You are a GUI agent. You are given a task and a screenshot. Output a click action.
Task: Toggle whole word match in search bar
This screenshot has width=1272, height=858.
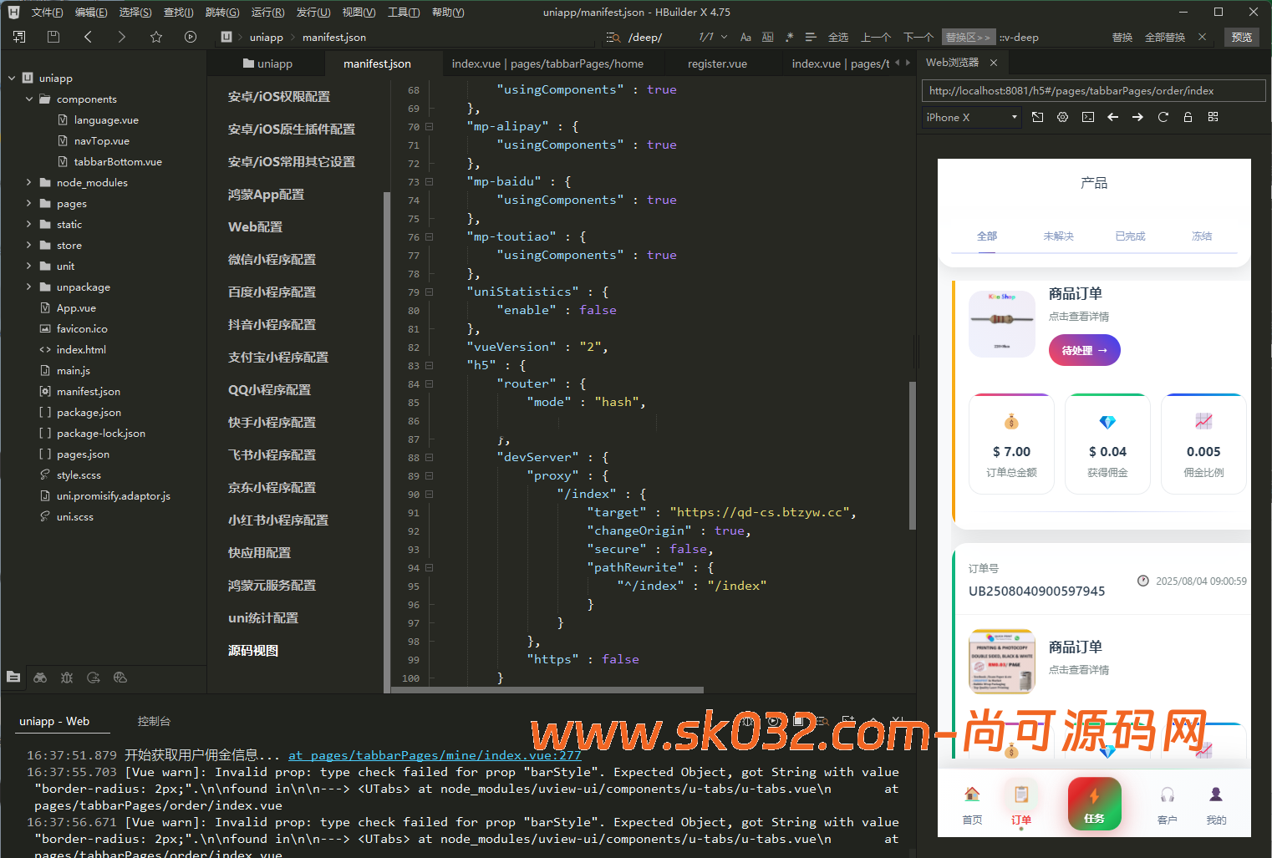click(x=767, y=37)
